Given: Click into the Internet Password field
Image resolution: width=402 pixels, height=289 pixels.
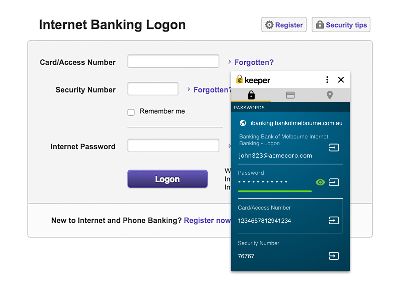Looking at the screenshot, I should [x=173, y=146].
